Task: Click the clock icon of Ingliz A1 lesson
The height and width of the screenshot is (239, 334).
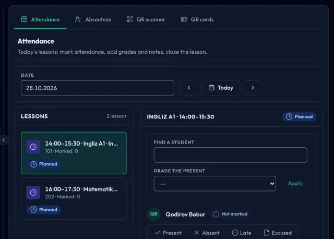Action: point(33,147)
